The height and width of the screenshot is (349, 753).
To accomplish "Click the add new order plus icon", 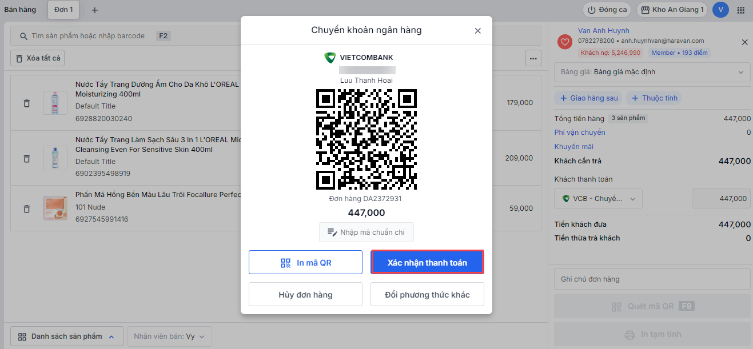I will (95, 10).
